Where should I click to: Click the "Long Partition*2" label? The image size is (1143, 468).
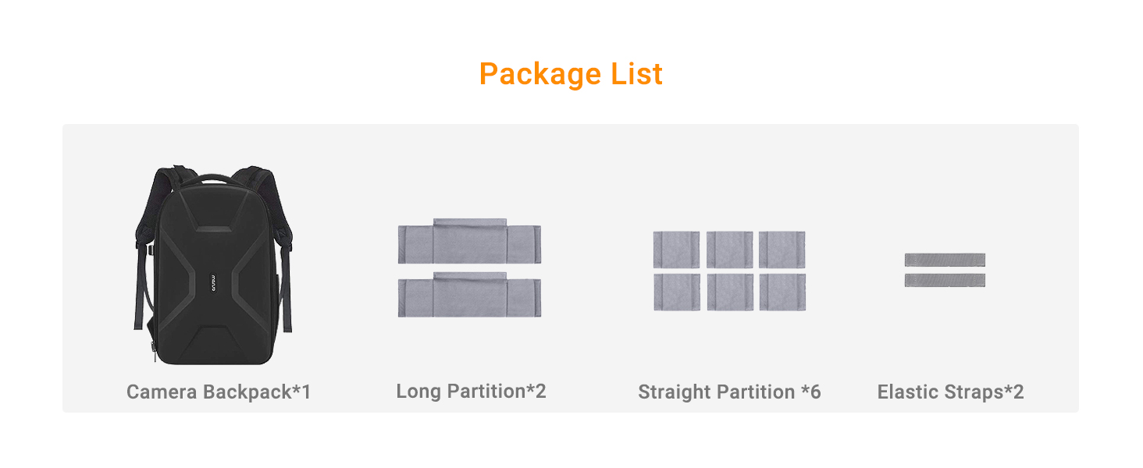[x=471, y=391]
